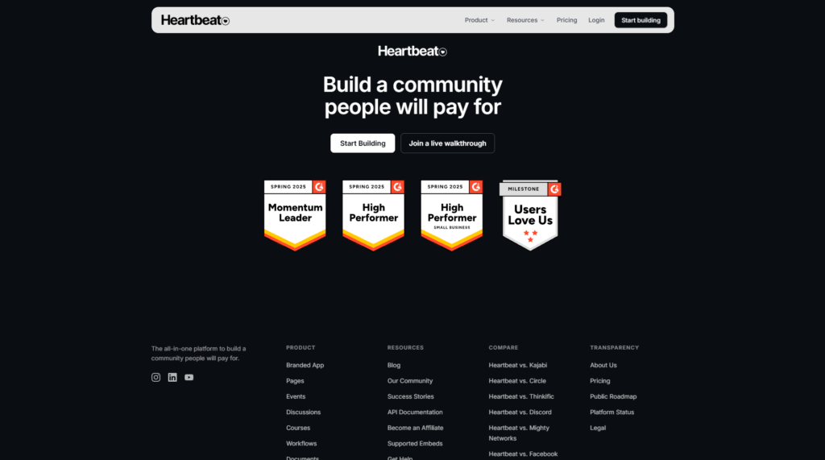
Task: Open the Branded App footer link
Action: 305,365
